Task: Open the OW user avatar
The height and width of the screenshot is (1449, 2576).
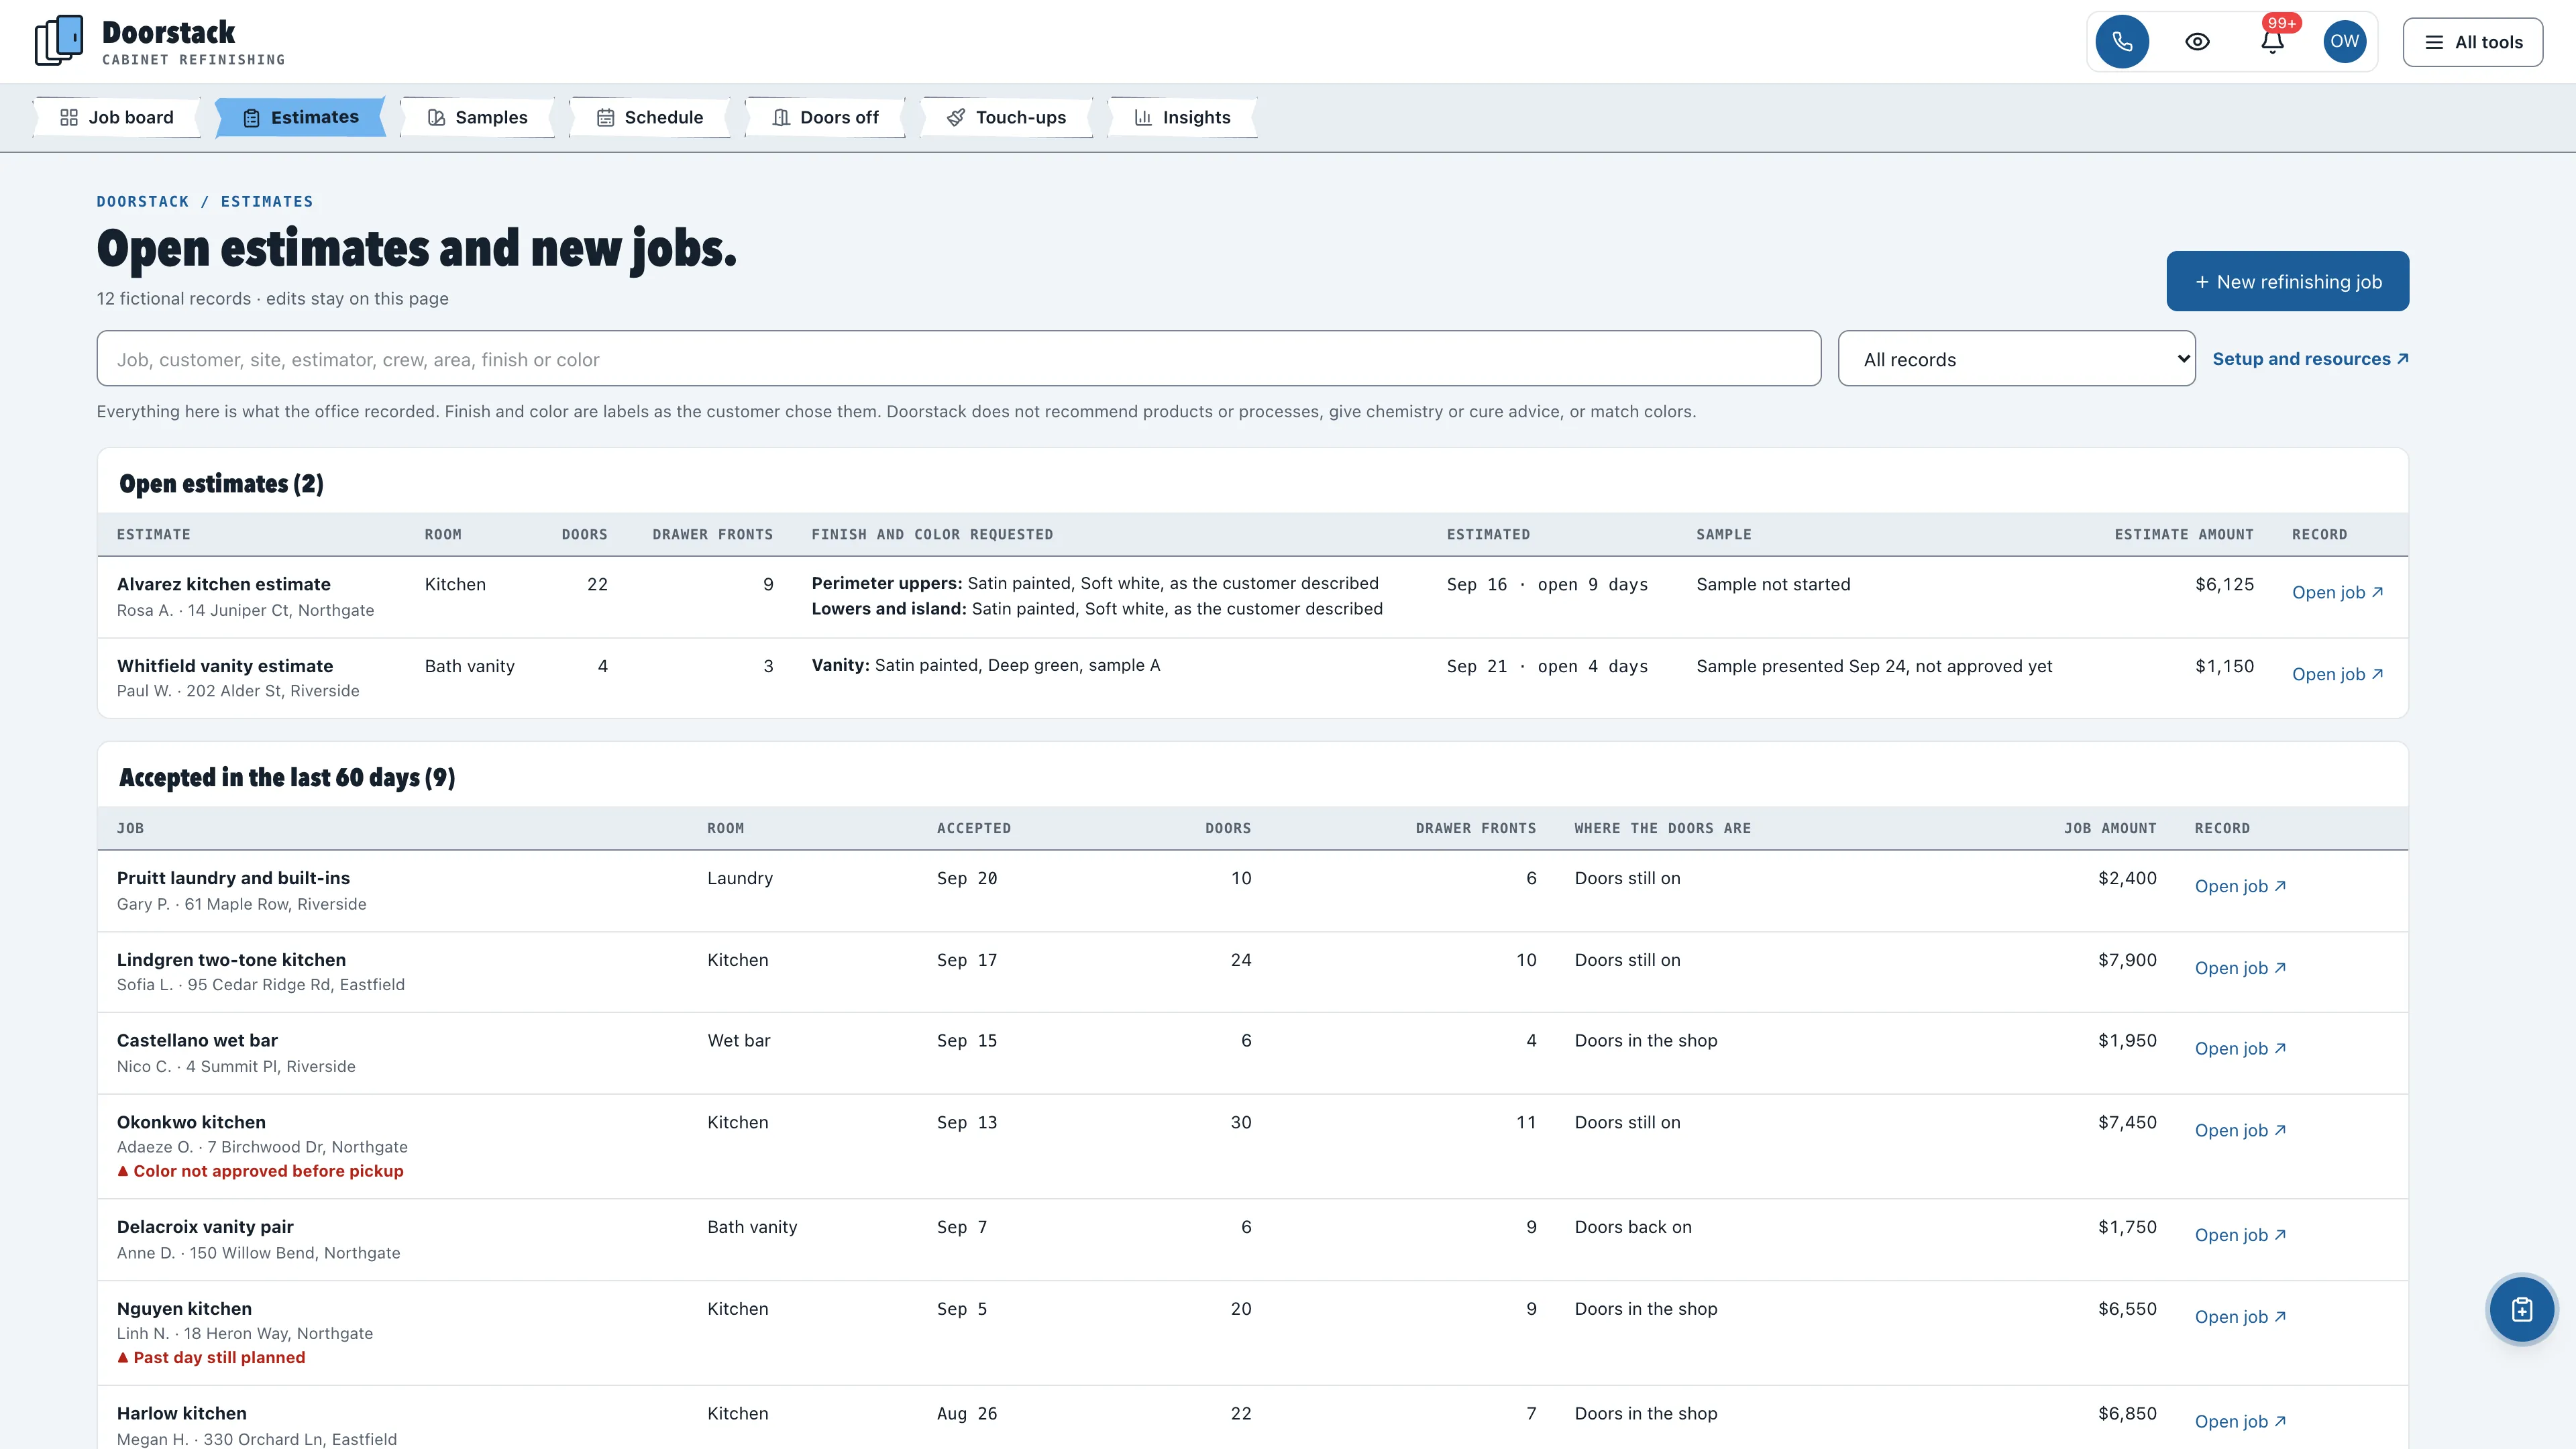Action: coord(2344,42)
